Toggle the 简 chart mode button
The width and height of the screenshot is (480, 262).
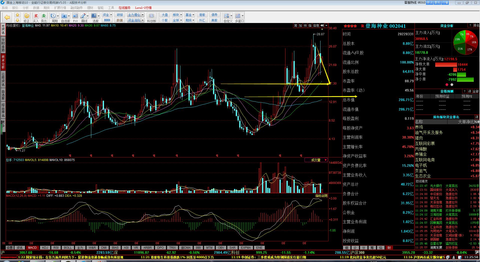tap(296, 25)
